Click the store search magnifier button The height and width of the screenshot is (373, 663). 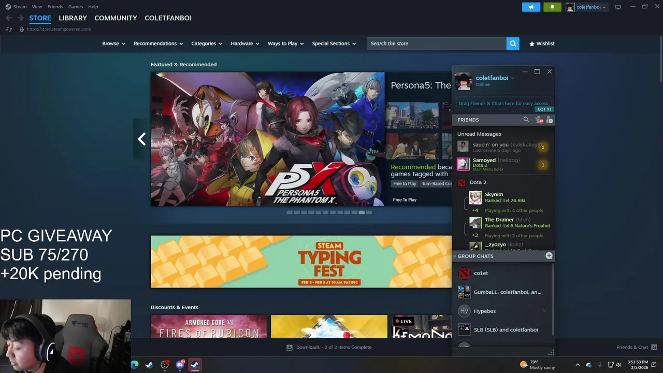(x=513, y=44)
